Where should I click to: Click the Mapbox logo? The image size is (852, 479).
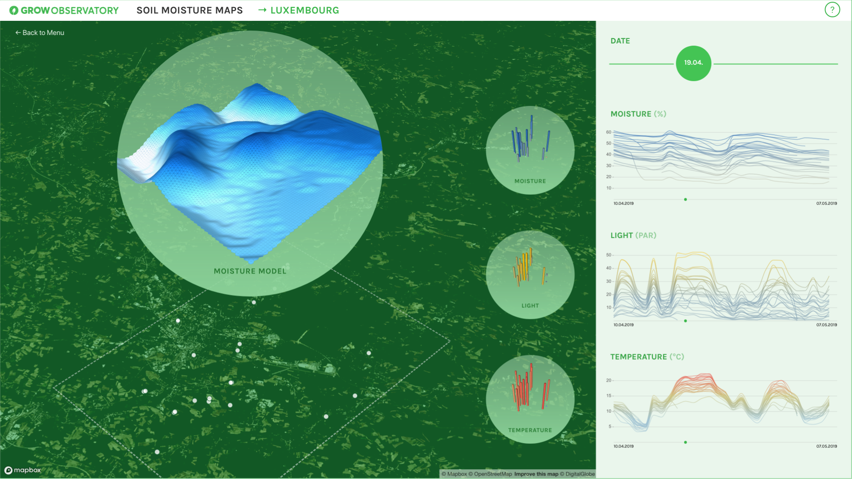pos(23,470)
